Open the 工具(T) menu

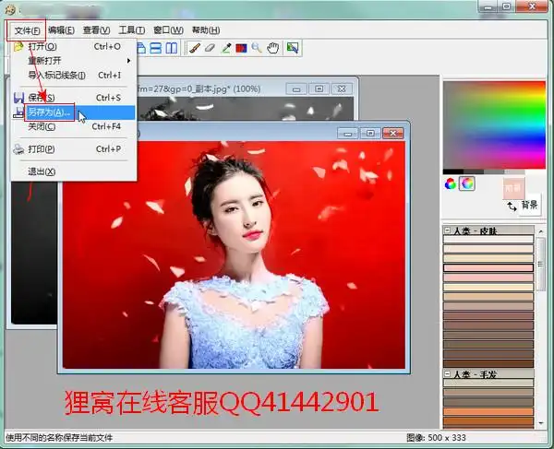coord(131,30)
